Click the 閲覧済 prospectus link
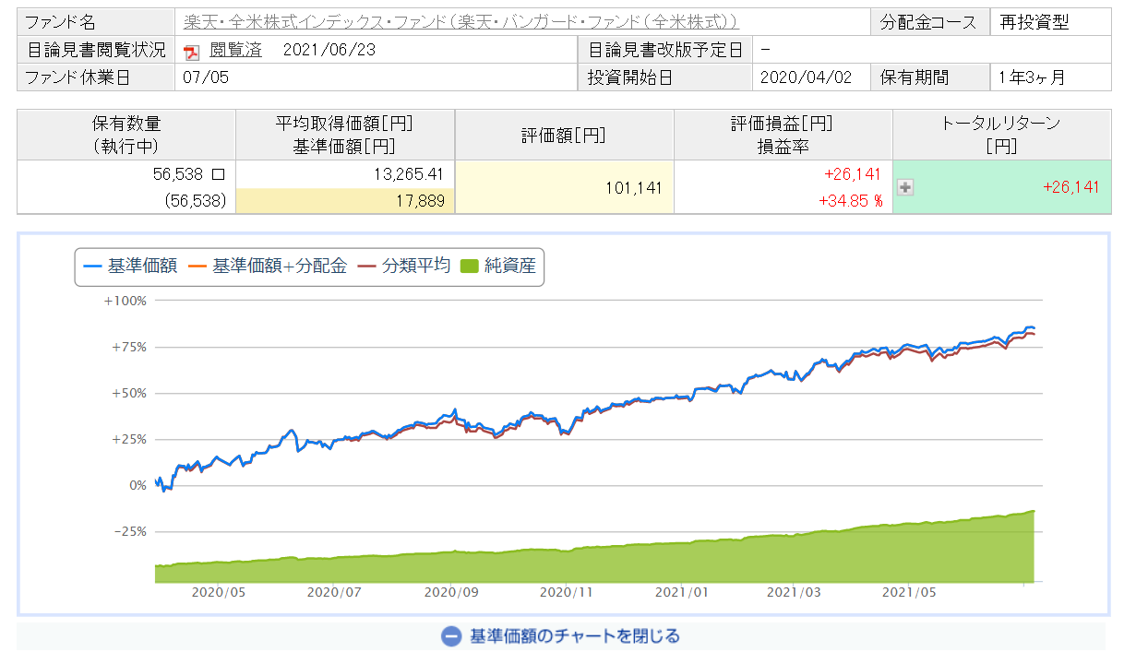 (234, 51)
